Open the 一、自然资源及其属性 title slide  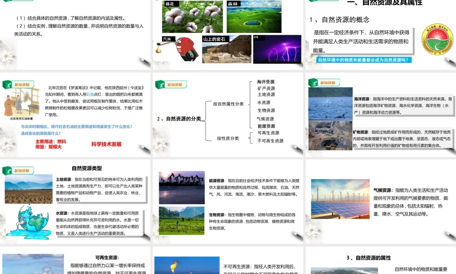tap(385, 4)
